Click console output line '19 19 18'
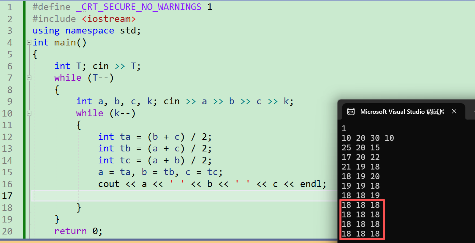Screen dimensions: 475x243 click(361, 186)
